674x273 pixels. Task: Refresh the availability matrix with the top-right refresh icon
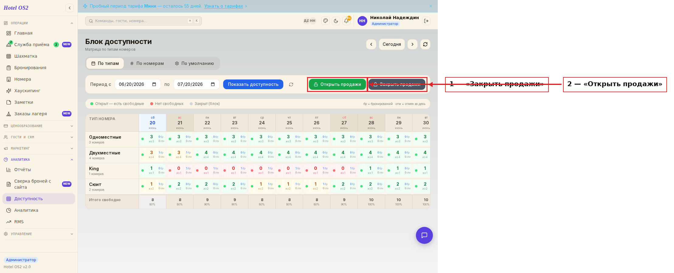tap(425, 44)
